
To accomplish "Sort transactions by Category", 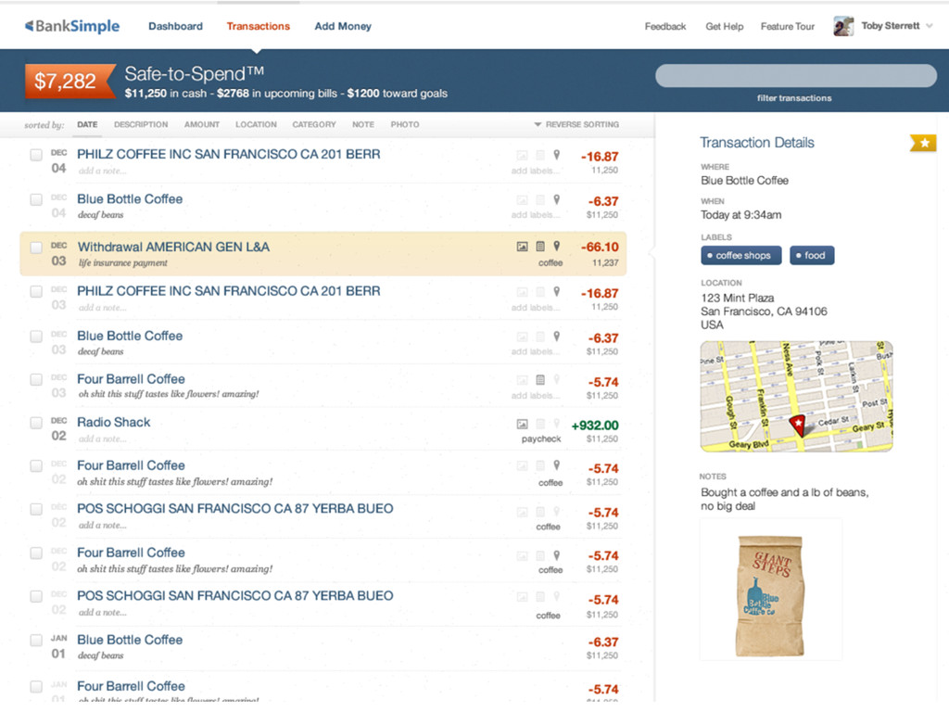I will 314,124.
